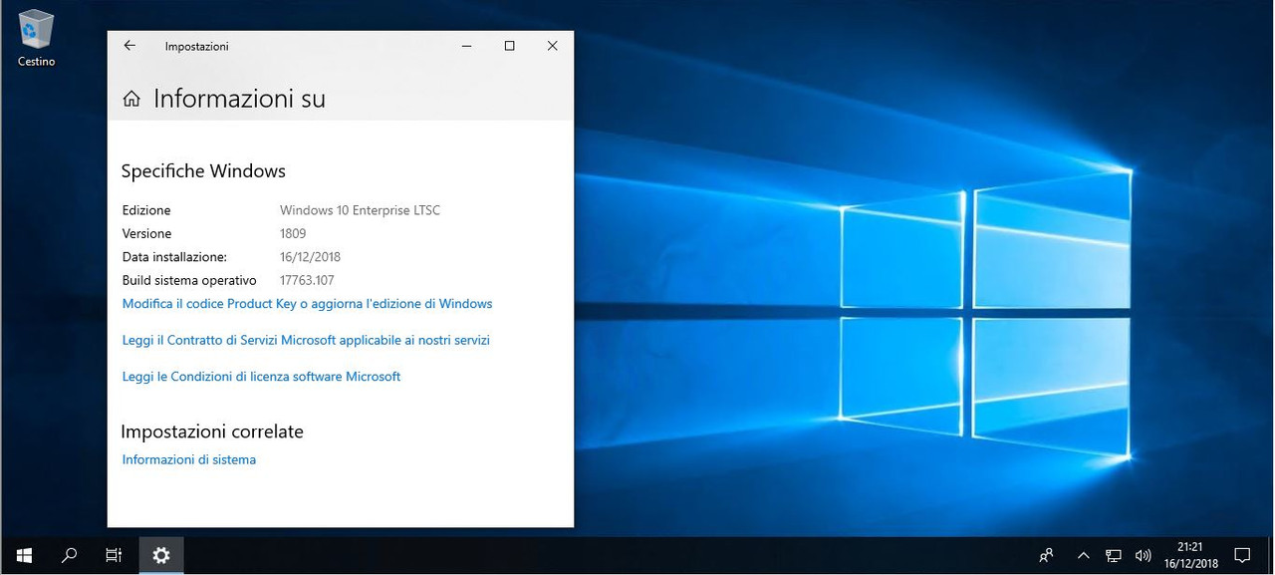Open taskbar search magnifier
This screenshot has height=575, width=1275.
pyautogui.click(x=70, y=555)
